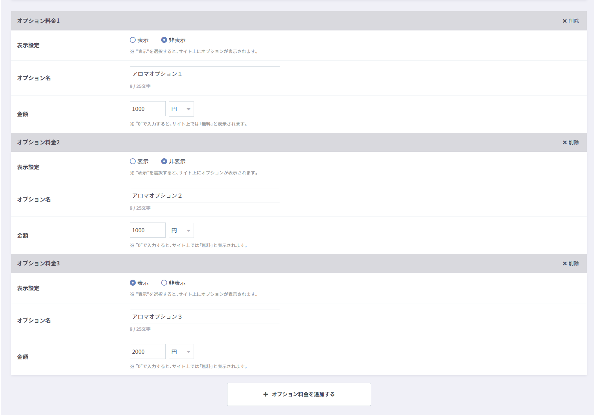The image size is (594, 415).
Task: Click the 1000 amount field in オプション料金2
Action: [147, 230]
